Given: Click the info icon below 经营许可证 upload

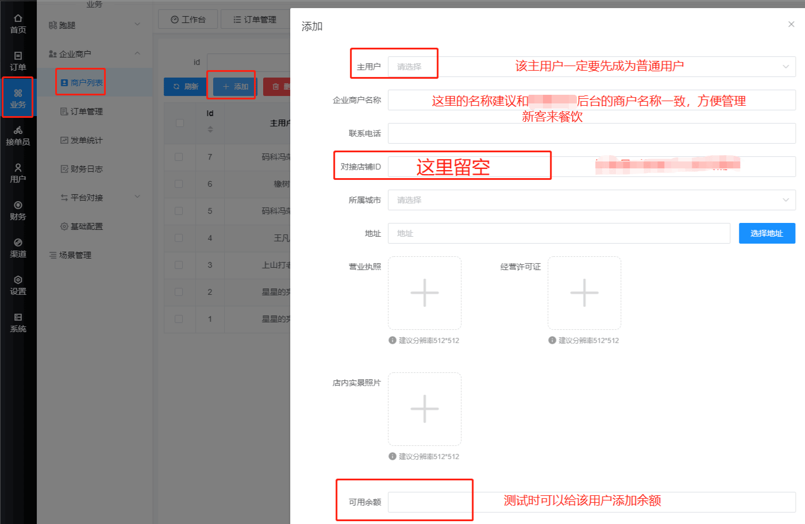Looking at the screenshot, I should [x=552, y=340].
